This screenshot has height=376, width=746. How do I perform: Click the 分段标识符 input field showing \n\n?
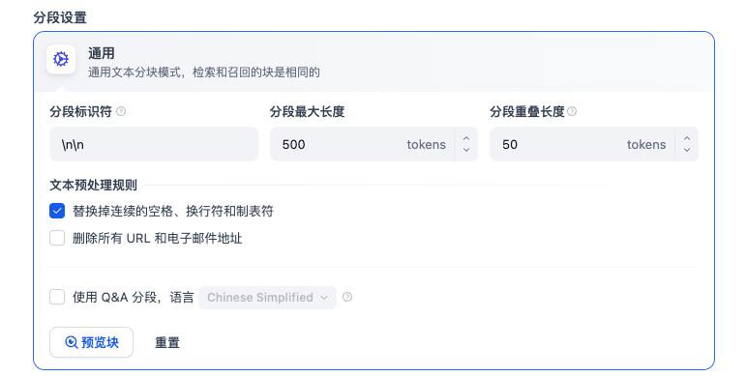[154, 144]
